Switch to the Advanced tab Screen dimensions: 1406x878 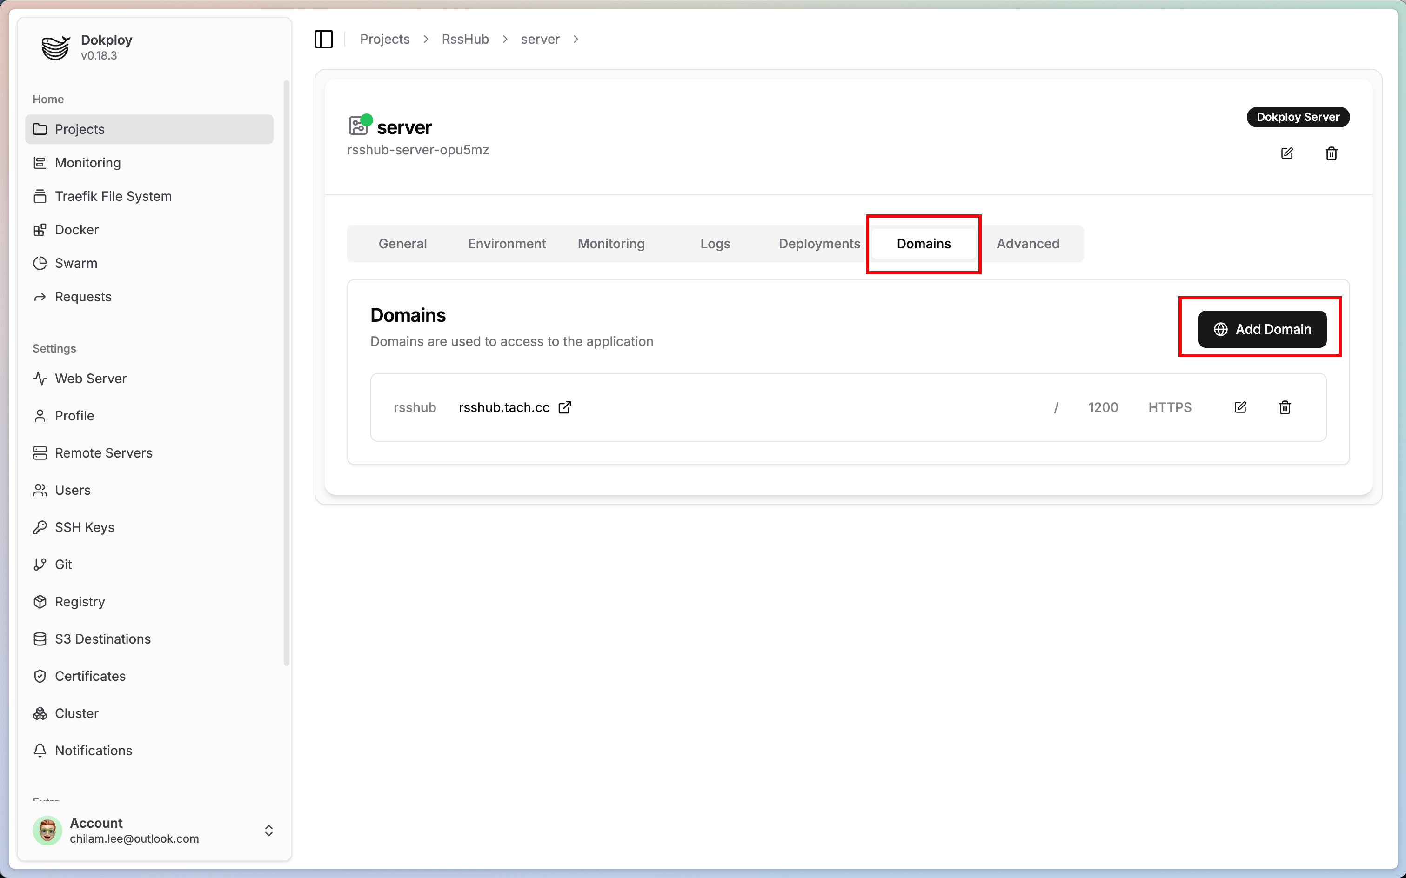(1027, 243)
